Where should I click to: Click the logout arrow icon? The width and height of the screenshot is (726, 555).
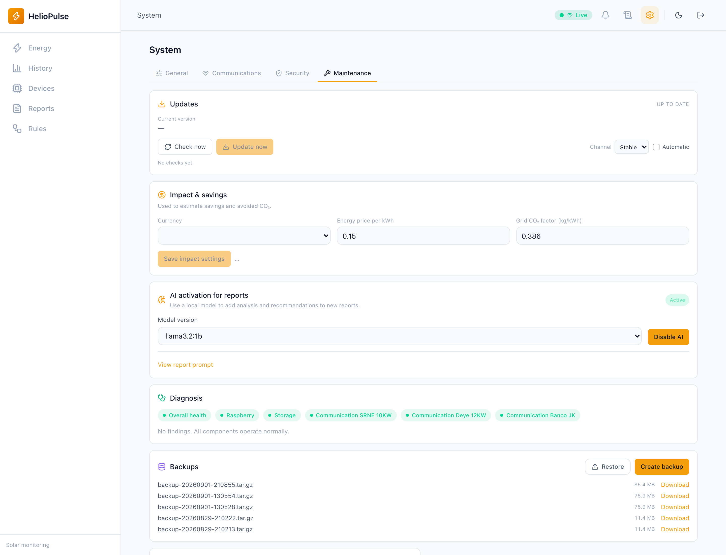[x=700, y=15]
